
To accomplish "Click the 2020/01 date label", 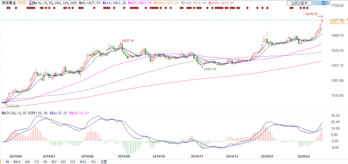I will (x=267, y=156).
